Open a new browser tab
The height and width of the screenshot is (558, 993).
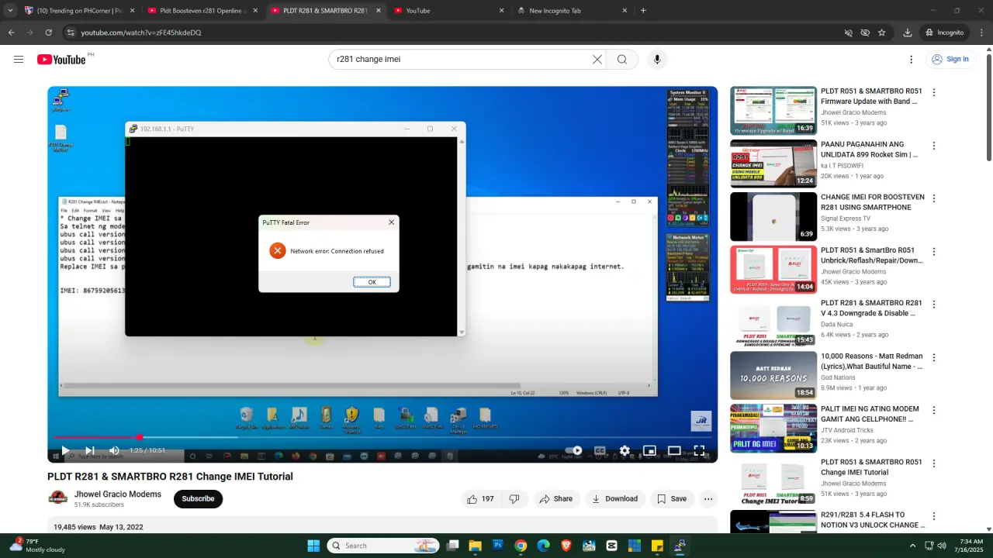pyautogui.click(x=643, y=11)
